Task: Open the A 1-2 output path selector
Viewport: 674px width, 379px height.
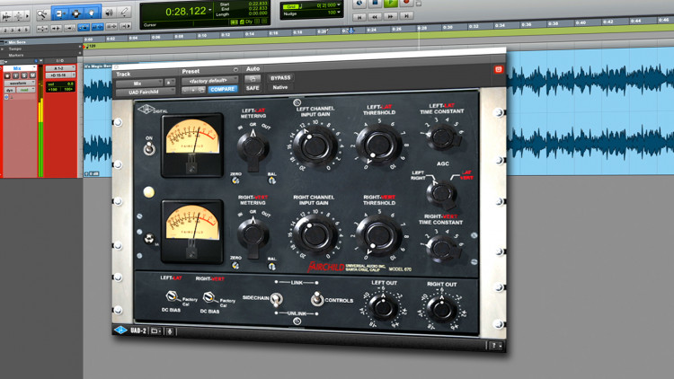Action: click(x=60, y=68)
